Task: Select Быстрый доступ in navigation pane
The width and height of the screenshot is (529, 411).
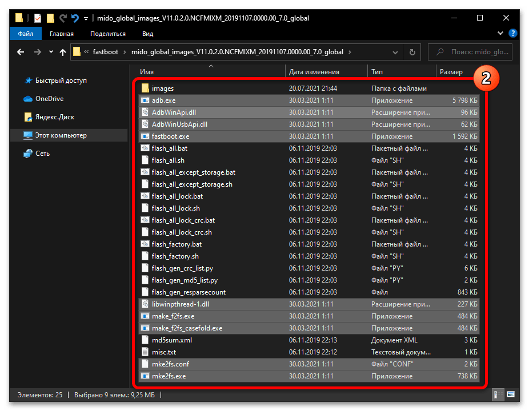Action: pyautogui.click(x=61, y=80)
